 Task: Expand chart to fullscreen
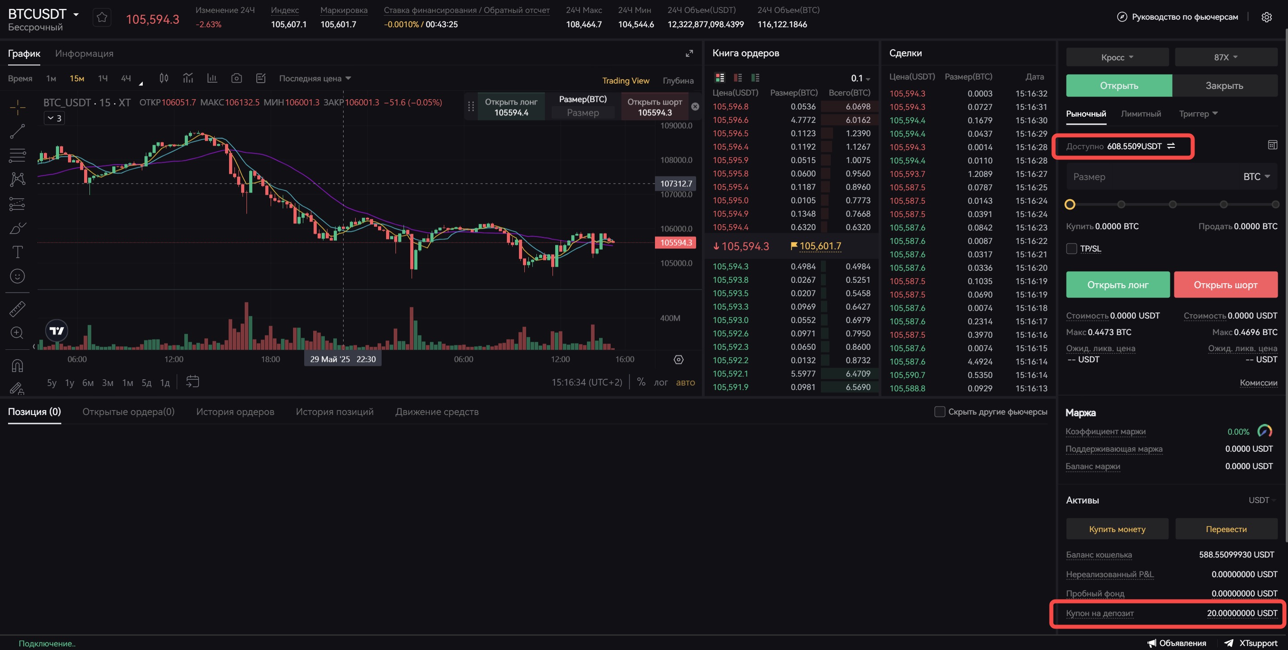click(x=689, y=54)
